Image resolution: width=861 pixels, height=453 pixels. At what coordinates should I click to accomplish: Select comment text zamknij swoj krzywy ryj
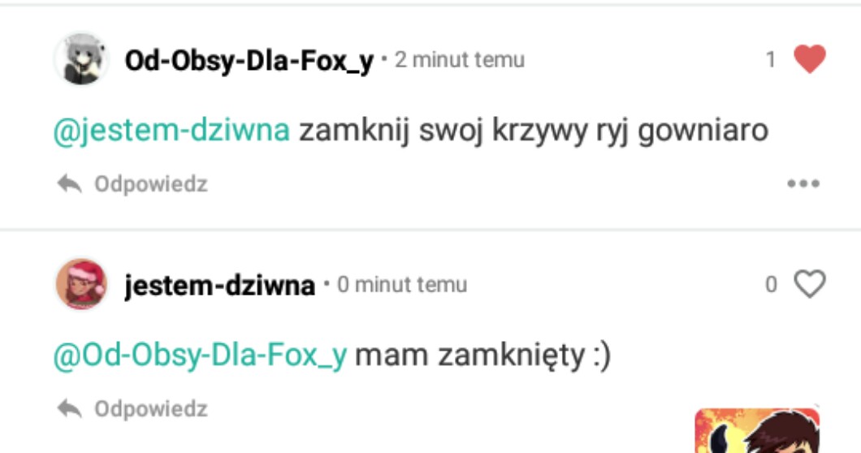(464, 131)
